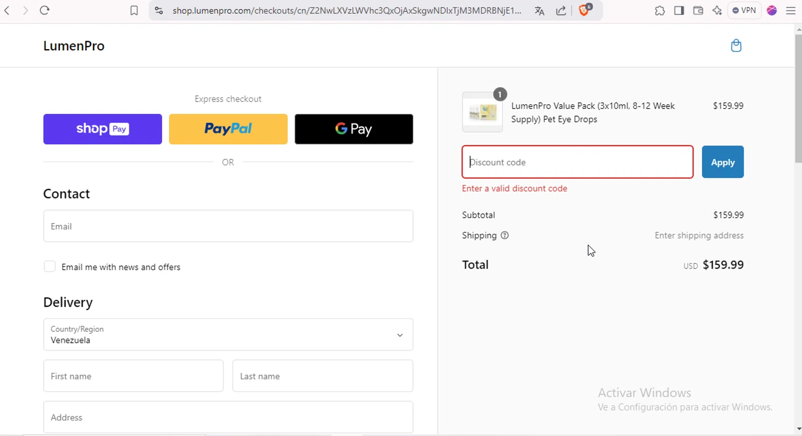Click the 'Express checkout' label
802x436 pixels.
[228, 99]
